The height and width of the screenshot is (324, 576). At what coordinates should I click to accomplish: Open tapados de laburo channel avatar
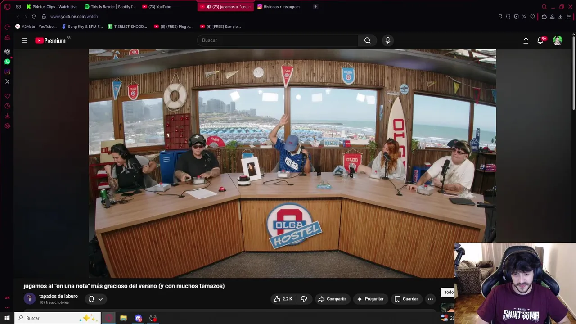pos(29,299)
